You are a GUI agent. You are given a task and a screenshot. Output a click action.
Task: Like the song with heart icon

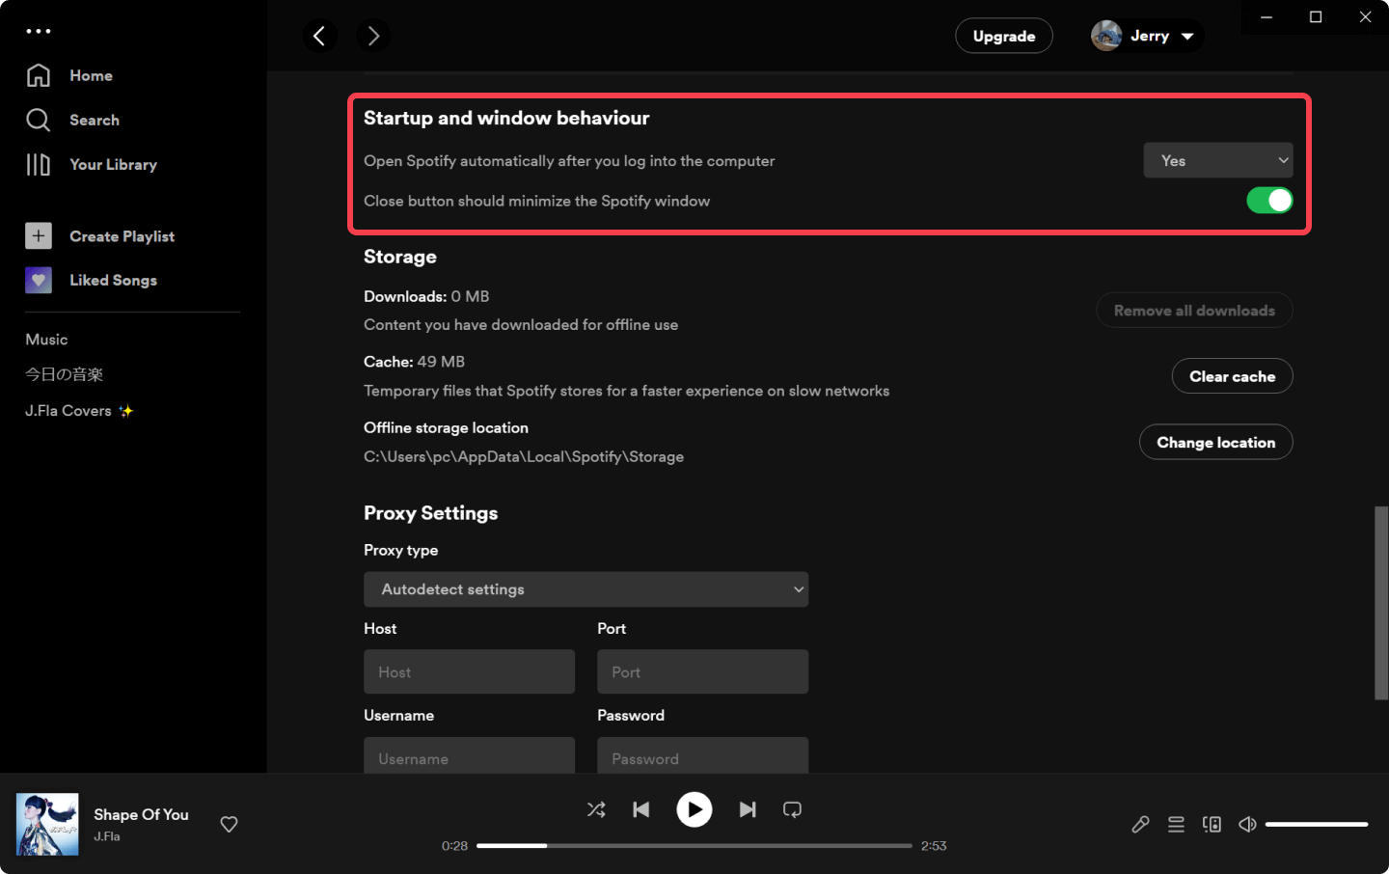pos(229,824)
